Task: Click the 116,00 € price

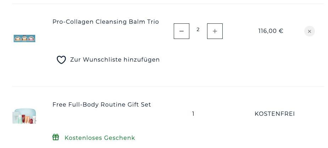Action: pos(271,31)
